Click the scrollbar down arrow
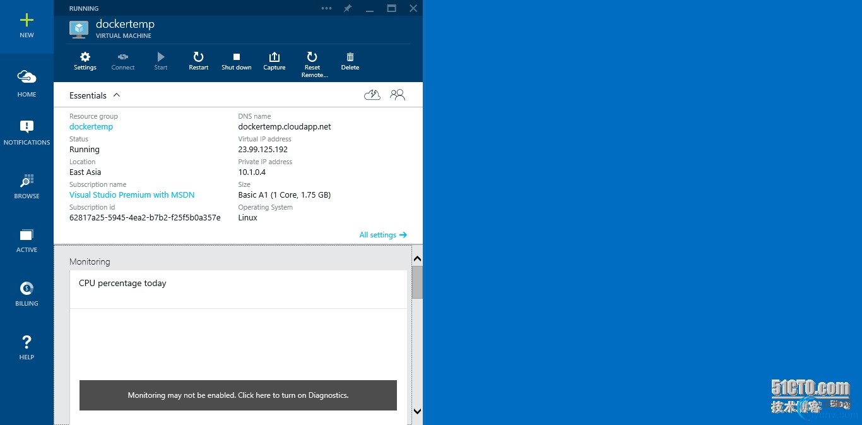Screen dimensions: 862x425 click(417, 411)
